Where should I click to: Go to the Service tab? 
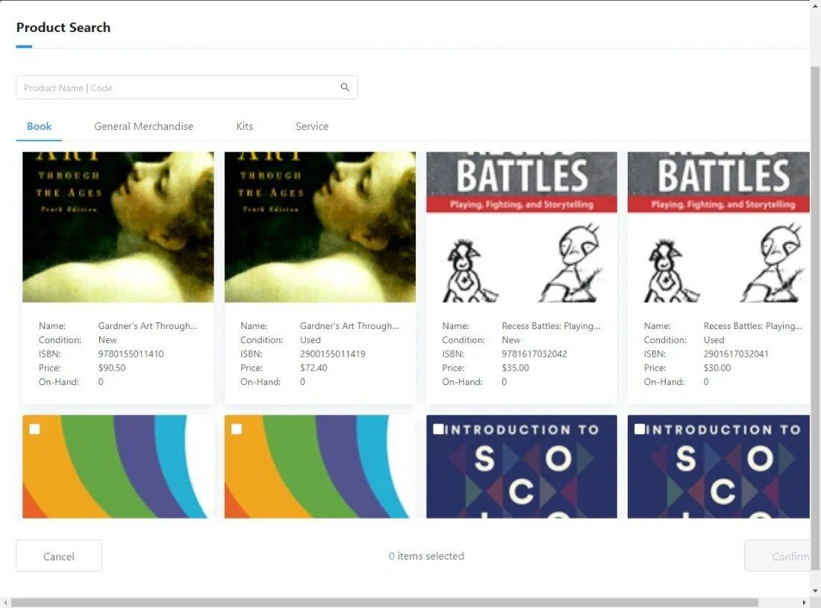pos(312,126)
